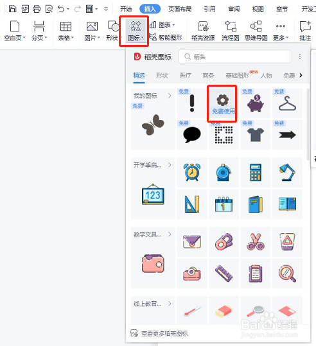Insert the magnifying glass stationery icon

point(287,273)
